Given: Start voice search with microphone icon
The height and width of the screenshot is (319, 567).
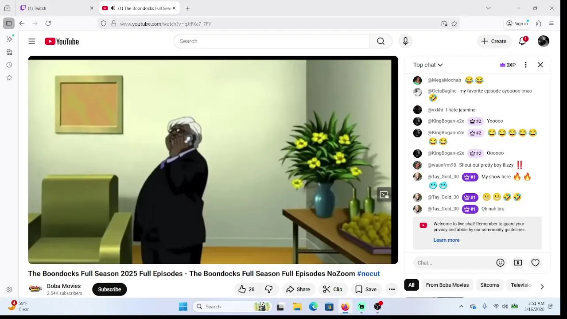Looking at the screenshot, I should coord(405,41).
